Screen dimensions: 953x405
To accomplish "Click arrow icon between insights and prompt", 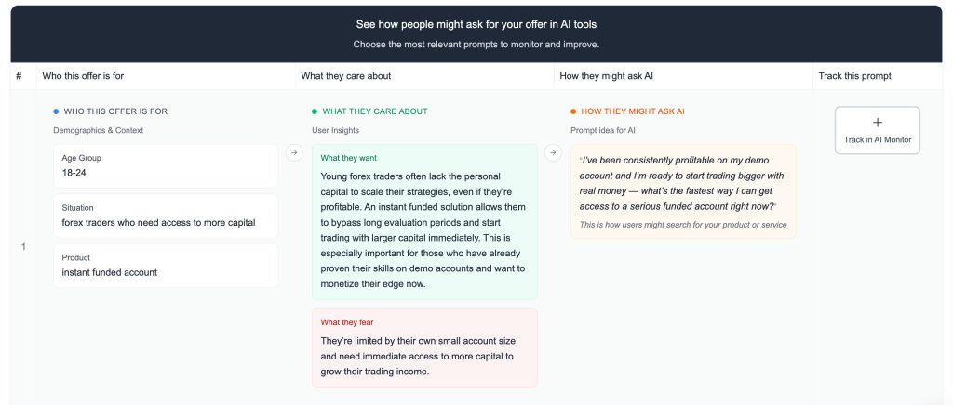I will pyautogui.click(x=553, y=152).
